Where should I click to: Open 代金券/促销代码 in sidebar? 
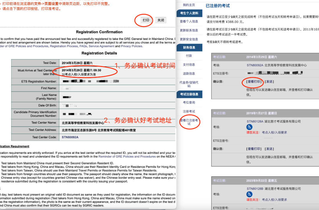click(x=189, y=84)
